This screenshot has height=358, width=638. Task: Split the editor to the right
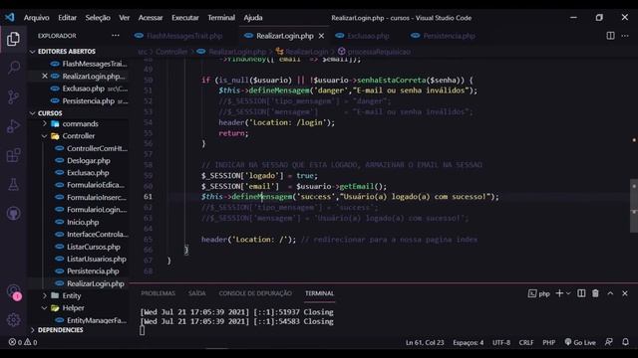(x=610, y=36)
